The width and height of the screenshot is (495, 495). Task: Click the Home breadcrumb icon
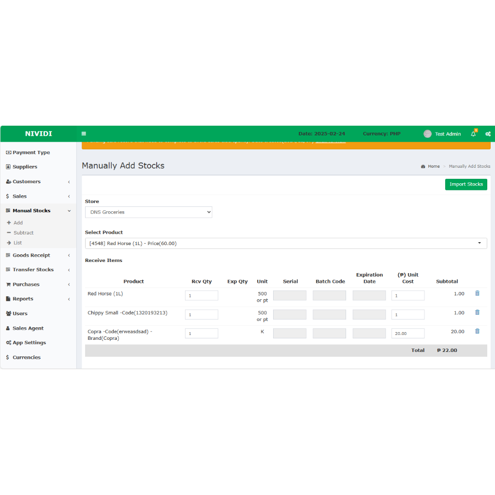point(423,166)
